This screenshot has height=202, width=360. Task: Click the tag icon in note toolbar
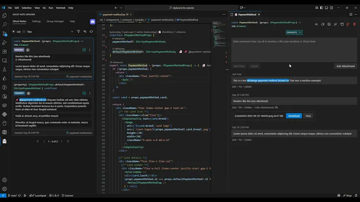(x=323, y=24)
